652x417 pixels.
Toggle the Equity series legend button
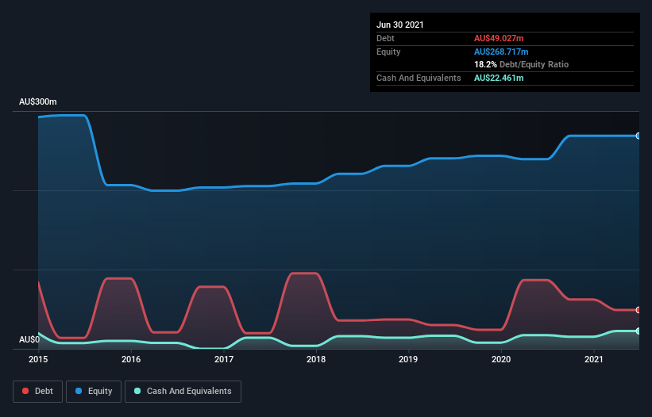pos(94,392)
